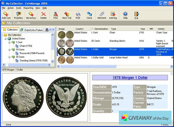174x127 pixels.
Task: Click the Add Coin toolbar icon
Action: [x=6, y=15]
